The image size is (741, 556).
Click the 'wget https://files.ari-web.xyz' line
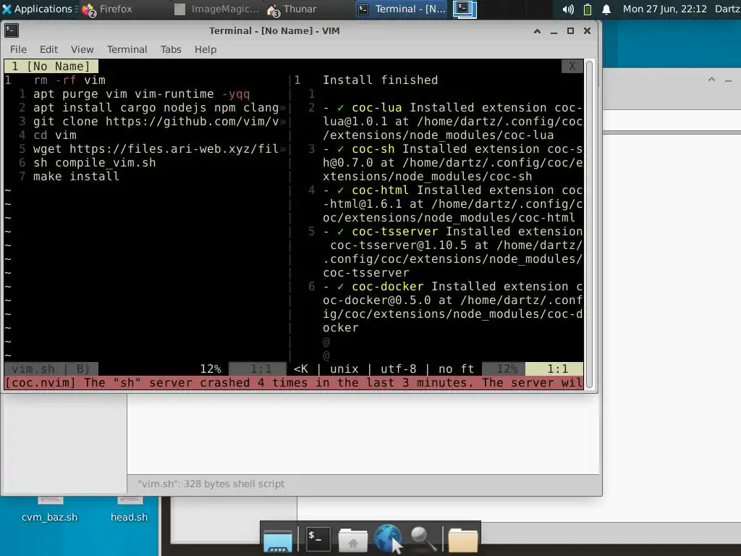pyautogui.click(x=156, y=148)
